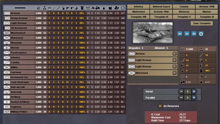Remove the Motorised brigade with its X
Viewport: 220px width, 124px height.
(x=175, y=73)
